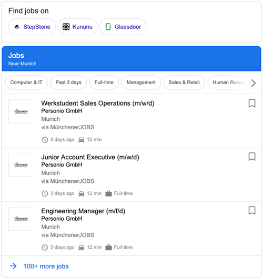
Task: Open Engineering Manager (m/f/d) listing
Action: coord(83,211)
